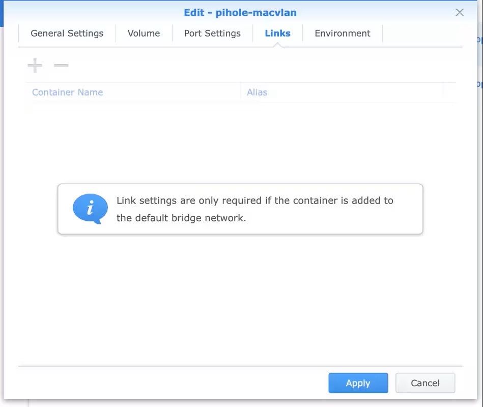Switch to the Volume tab
The width and height of the screenshot is (483, 407).
tap(144, 34)
